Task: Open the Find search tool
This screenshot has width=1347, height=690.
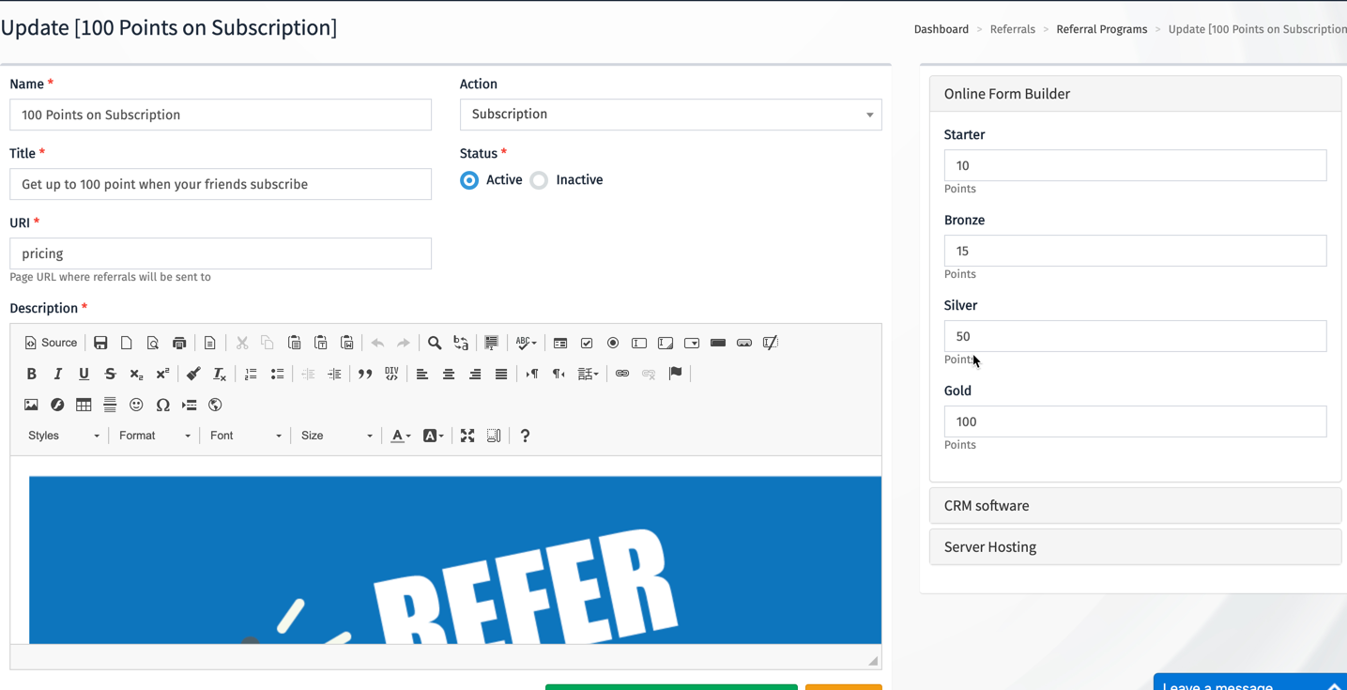Action: point(435,343)
